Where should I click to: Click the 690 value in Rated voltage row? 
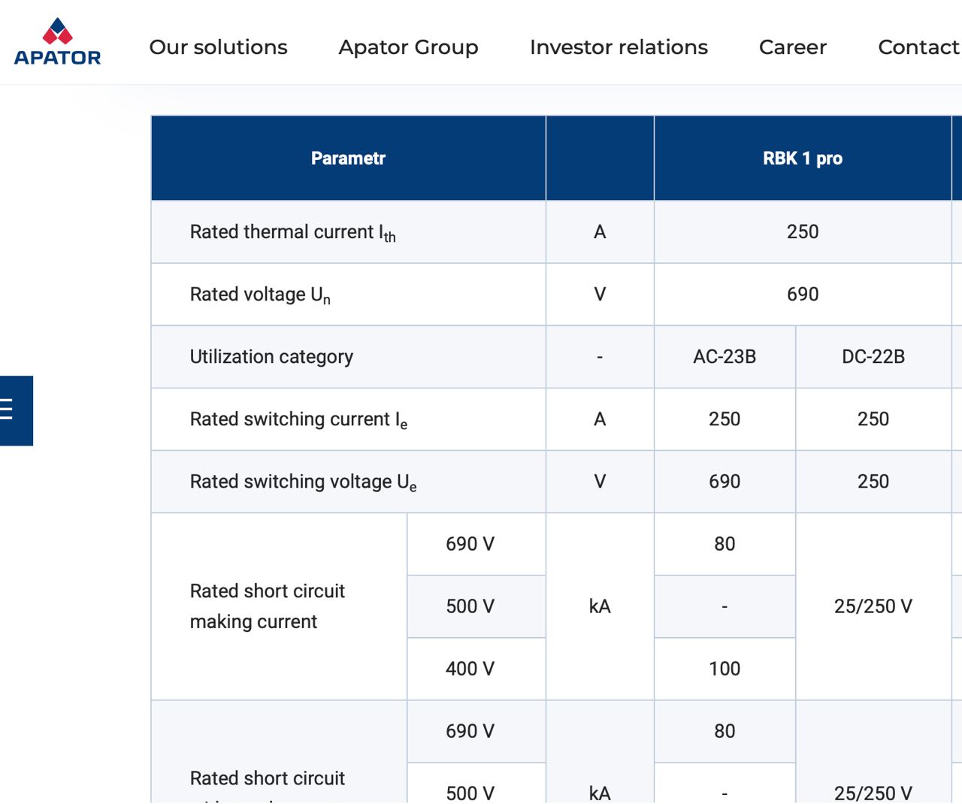point(803,294)
